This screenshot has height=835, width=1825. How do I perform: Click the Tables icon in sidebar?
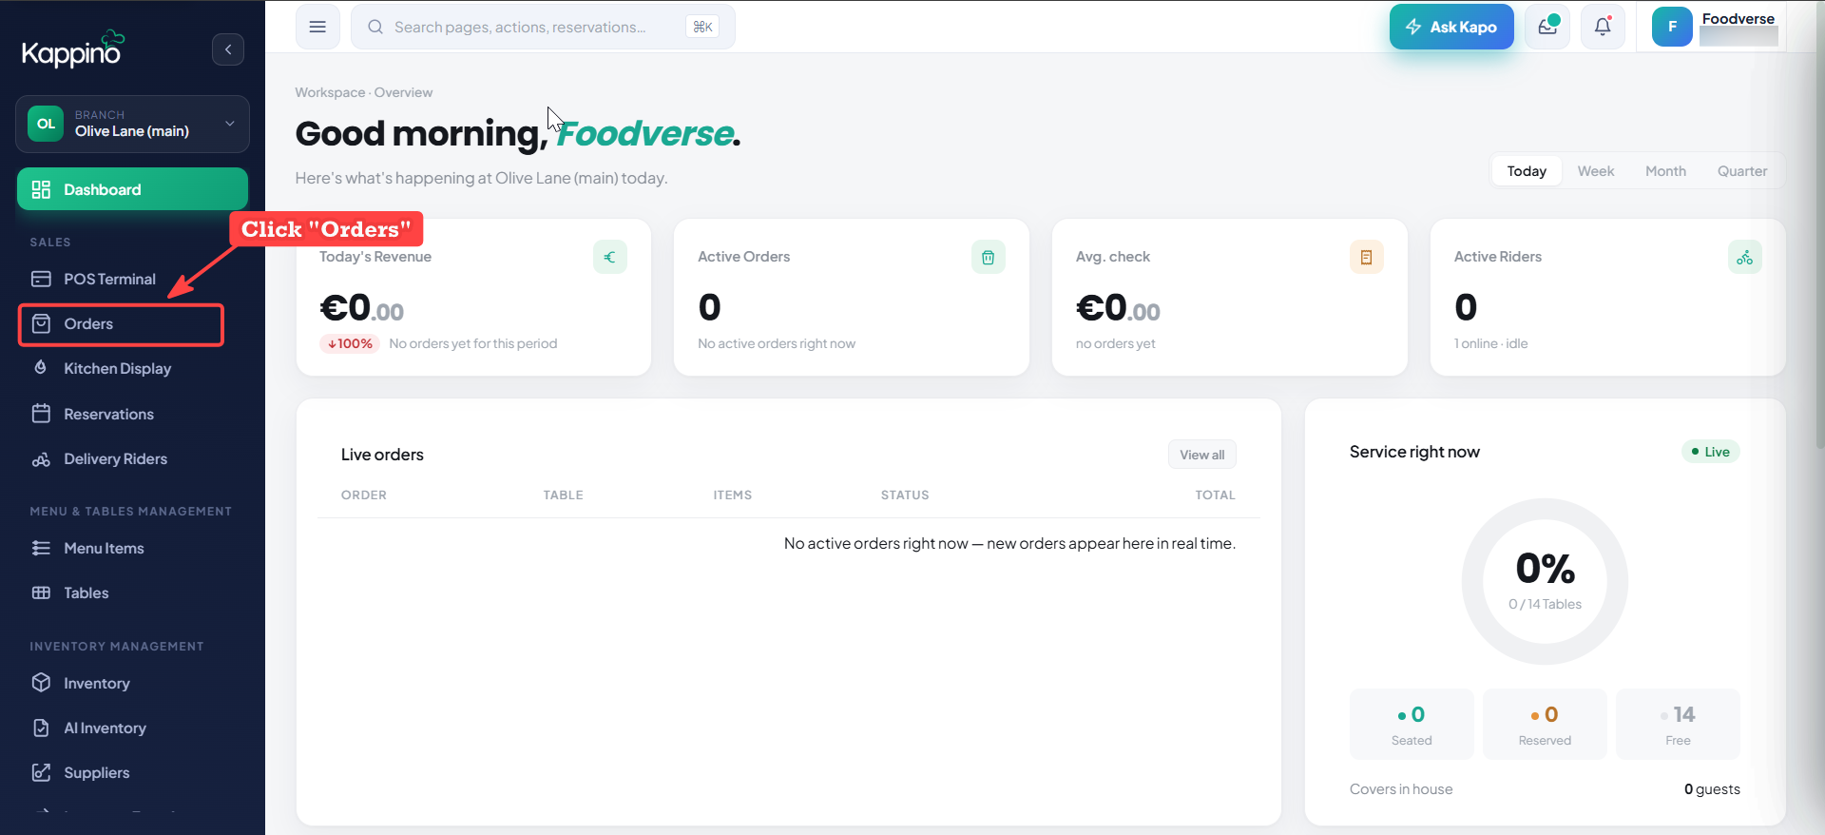[41, 592]
